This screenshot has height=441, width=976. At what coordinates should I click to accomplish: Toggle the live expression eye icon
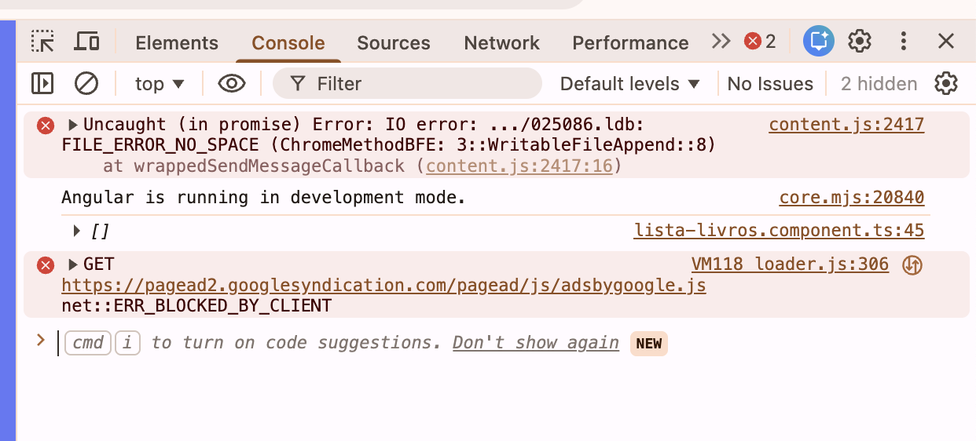(232, 83)
